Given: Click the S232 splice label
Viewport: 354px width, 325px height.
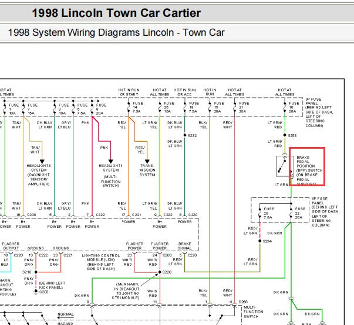Looking at the screenshot, I should click(192, 136).
